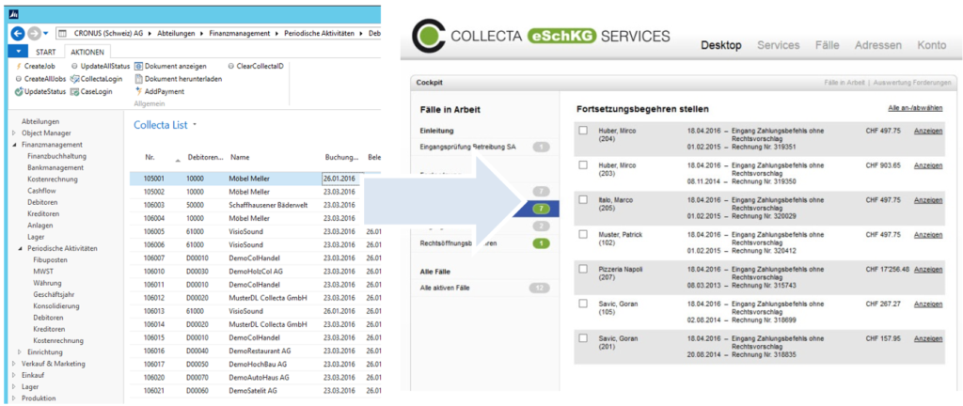
Task: Click the CreateJob lightning icon
Action: pyautogui.click(x=19, y=66)
